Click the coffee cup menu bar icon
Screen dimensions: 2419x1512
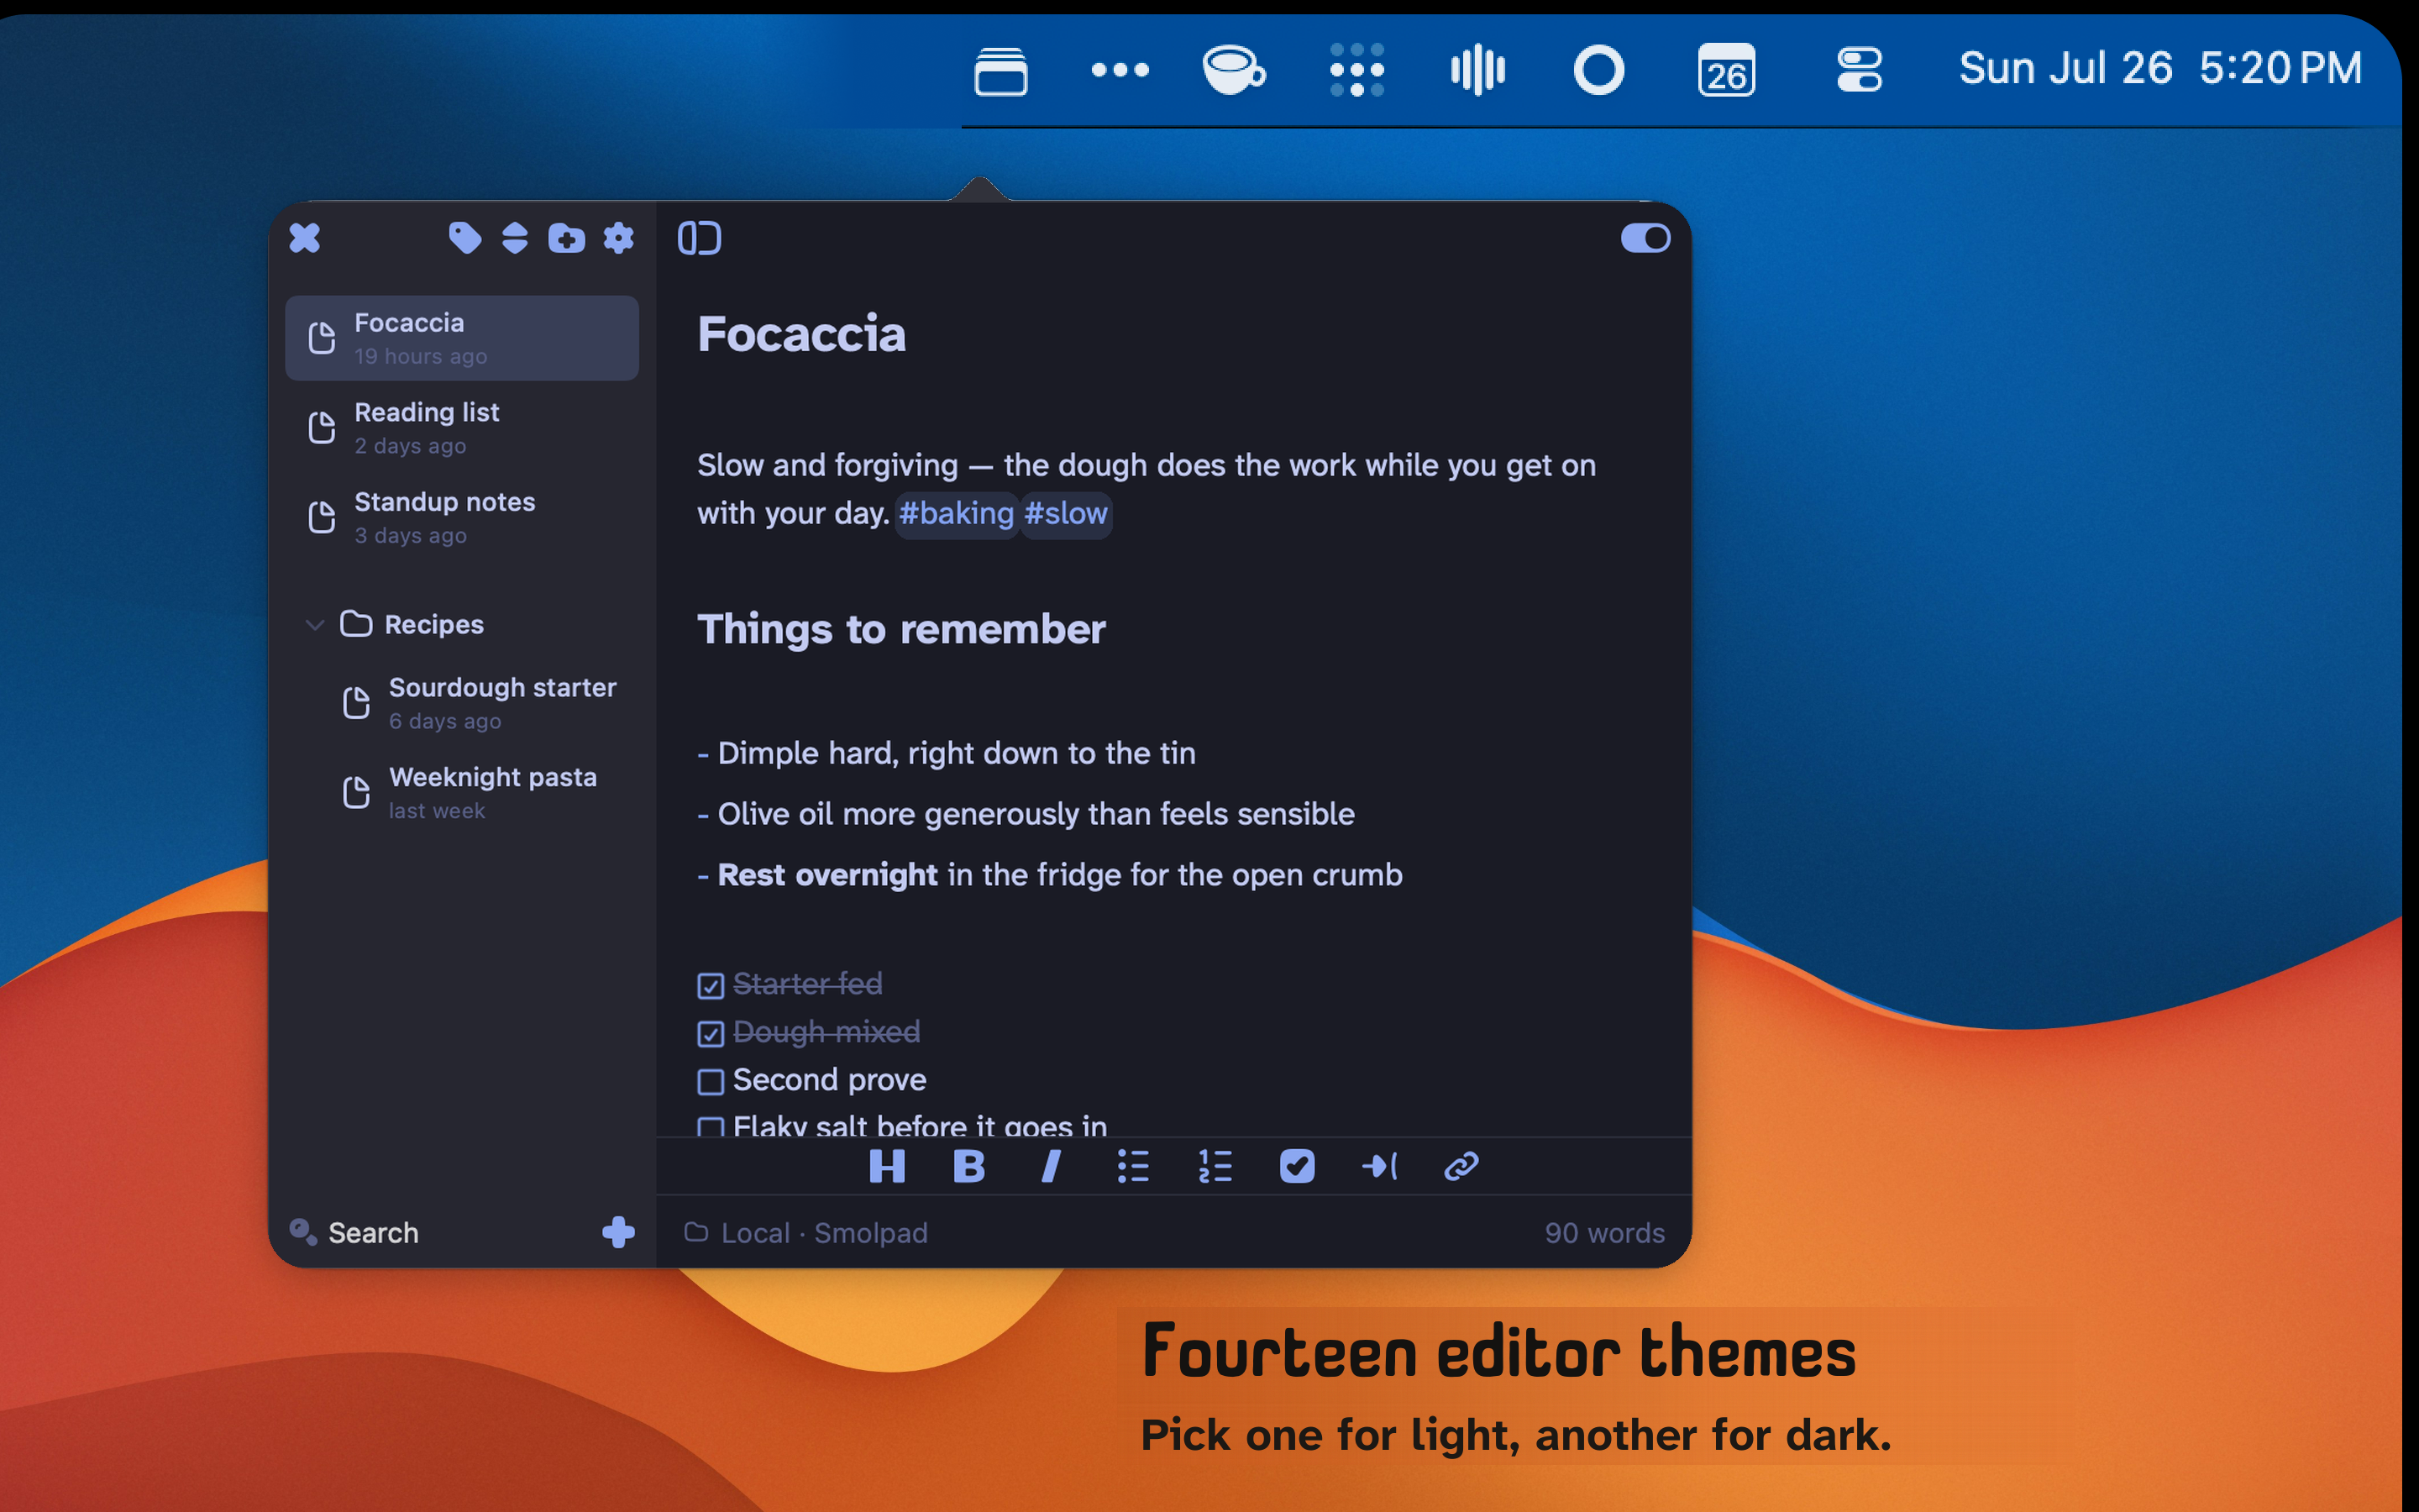click(1234, 70)
